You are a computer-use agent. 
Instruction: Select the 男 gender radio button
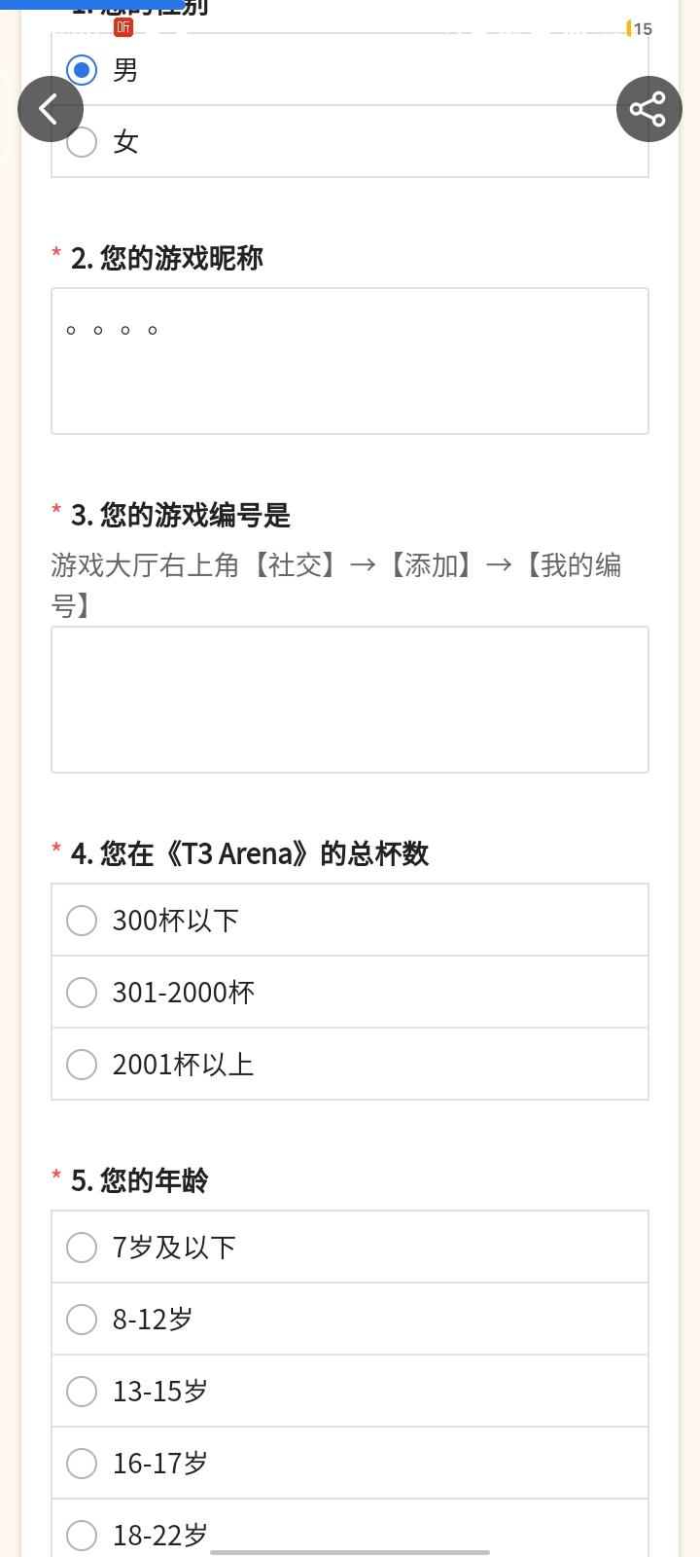pos(82,70)
